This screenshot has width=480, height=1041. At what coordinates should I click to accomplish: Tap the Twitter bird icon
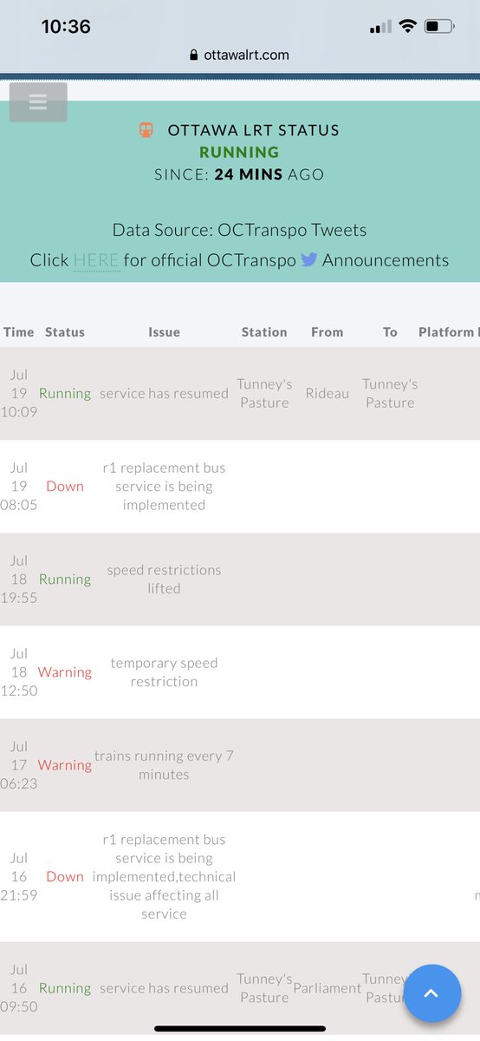(x=309, y=259)
